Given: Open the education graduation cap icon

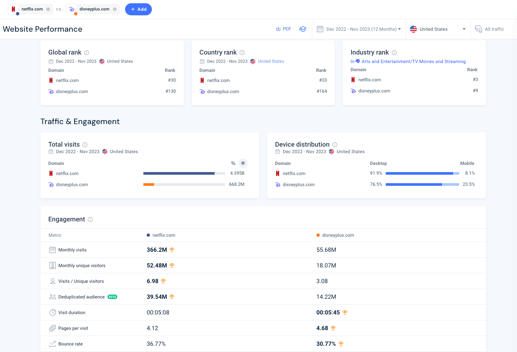Looking at the screenshot, I should click(303, 29).
